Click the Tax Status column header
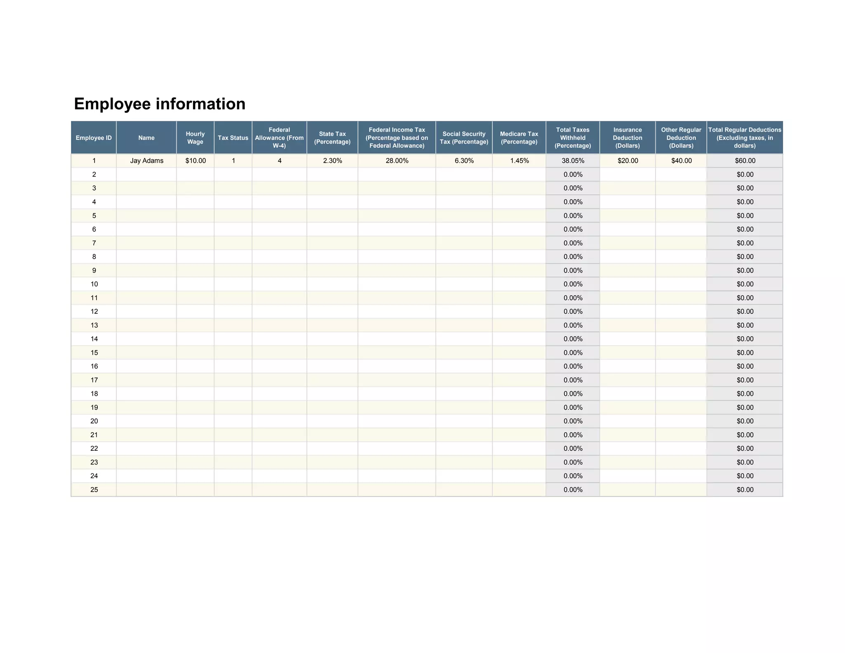Screen dimensions: 845x653 click(x=233, y=138)
